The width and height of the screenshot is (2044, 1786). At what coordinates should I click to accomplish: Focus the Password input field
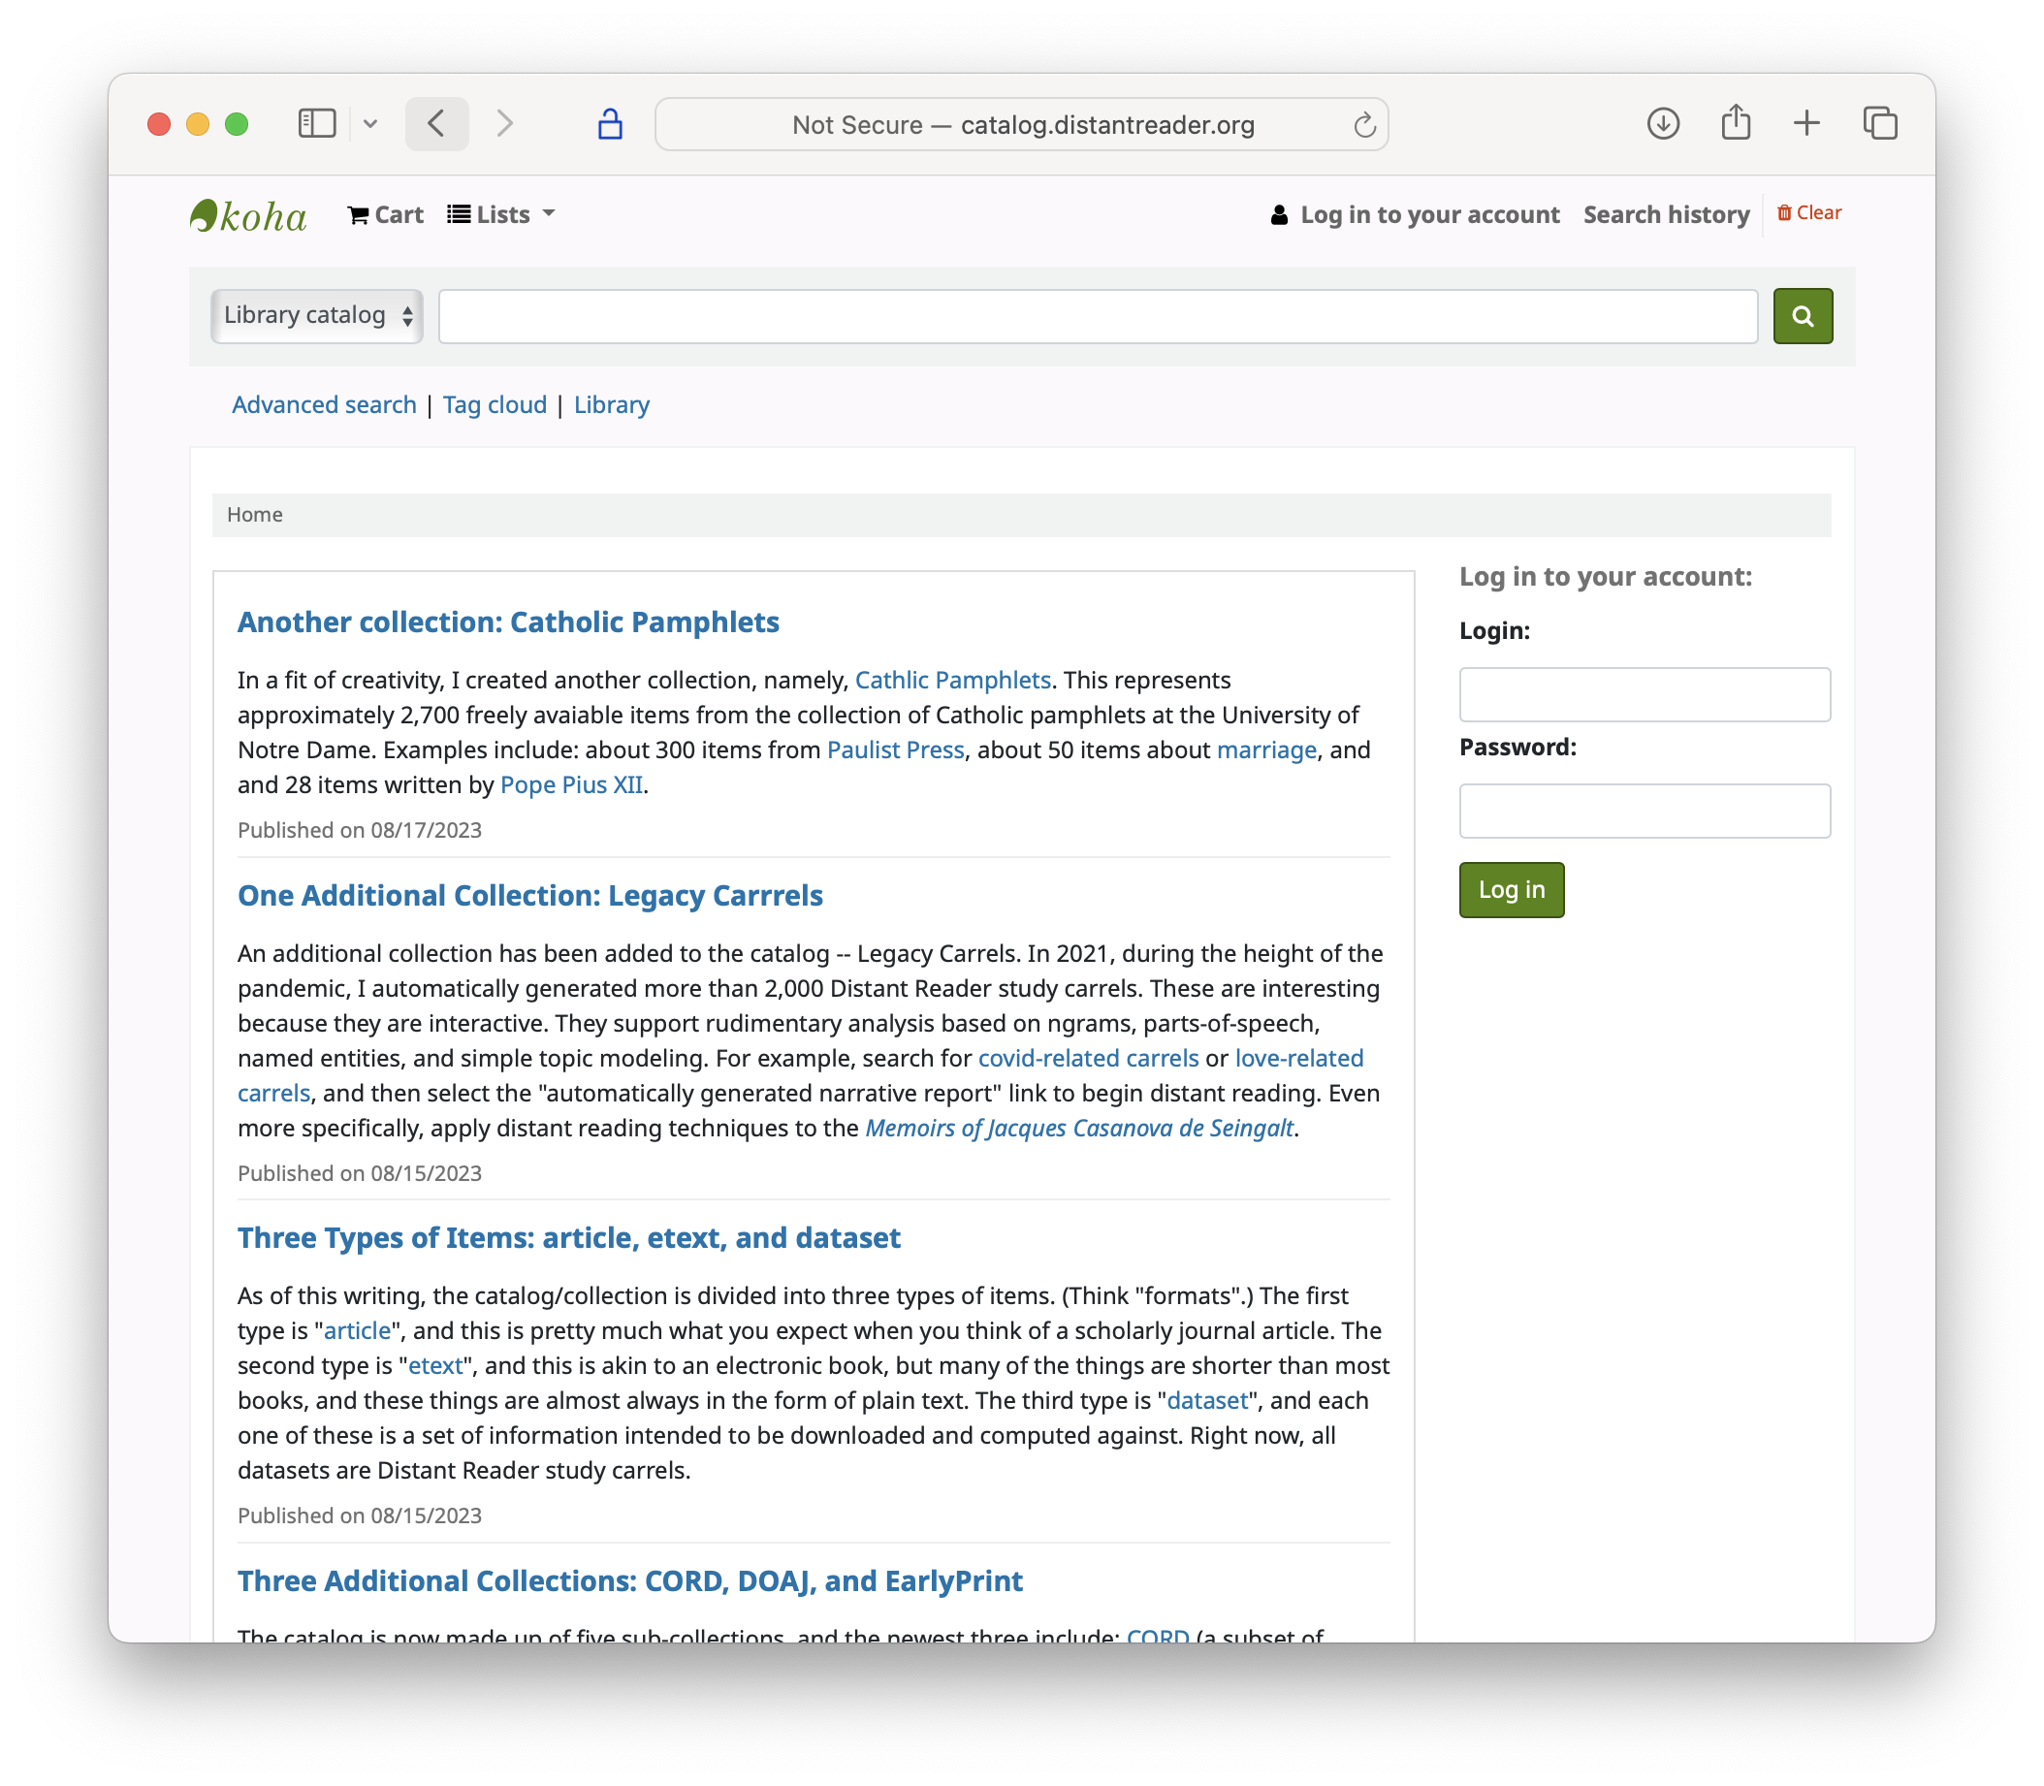1645,812
